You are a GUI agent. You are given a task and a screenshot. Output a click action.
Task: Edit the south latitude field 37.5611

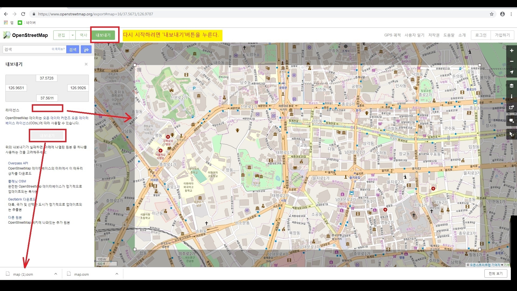tap(47, 98)
